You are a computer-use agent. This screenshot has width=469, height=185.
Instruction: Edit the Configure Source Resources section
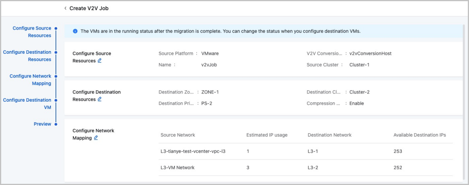(x=100, y=61)
